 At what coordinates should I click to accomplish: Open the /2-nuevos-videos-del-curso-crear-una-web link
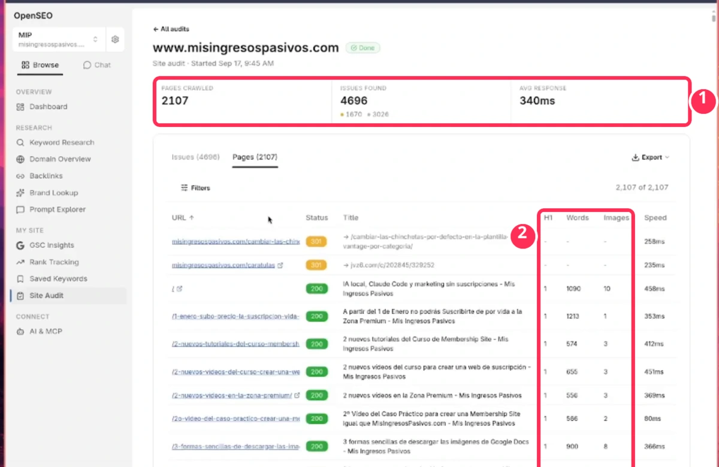pyautogui.click(x=235, y=372)
